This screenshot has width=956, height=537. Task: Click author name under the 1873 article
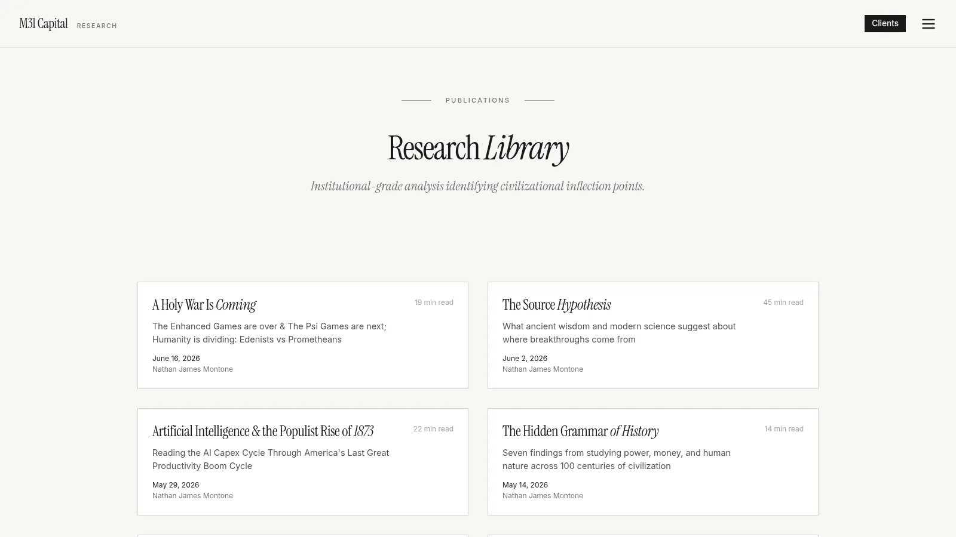(x=192, y=496)
